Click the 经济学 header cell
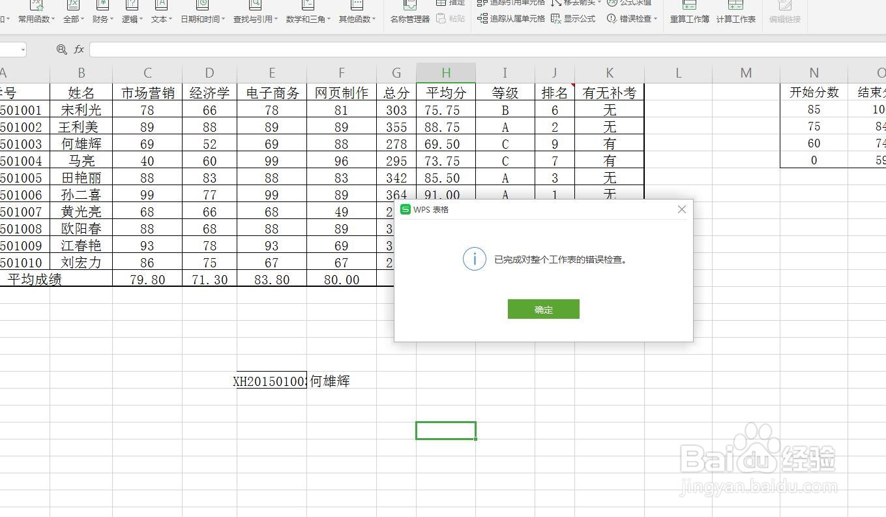This screenshot has width=886, height=517. (209, 93)
